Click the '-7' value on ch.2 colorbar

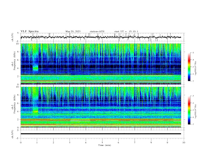[193, 124]
